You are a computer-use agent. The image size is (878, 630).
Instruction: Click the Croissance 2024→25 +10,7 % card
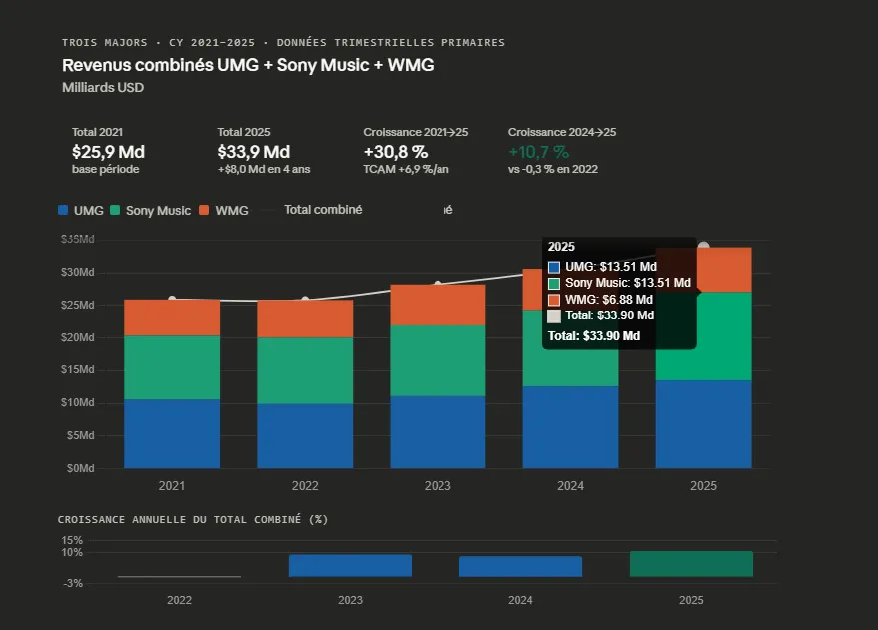click(561, 151)
